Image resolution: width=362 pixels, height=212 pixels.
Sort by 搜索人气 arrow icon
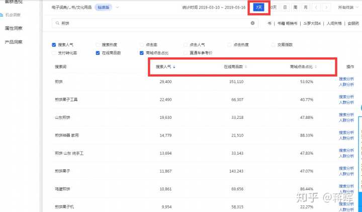click(x=174, y=67)
